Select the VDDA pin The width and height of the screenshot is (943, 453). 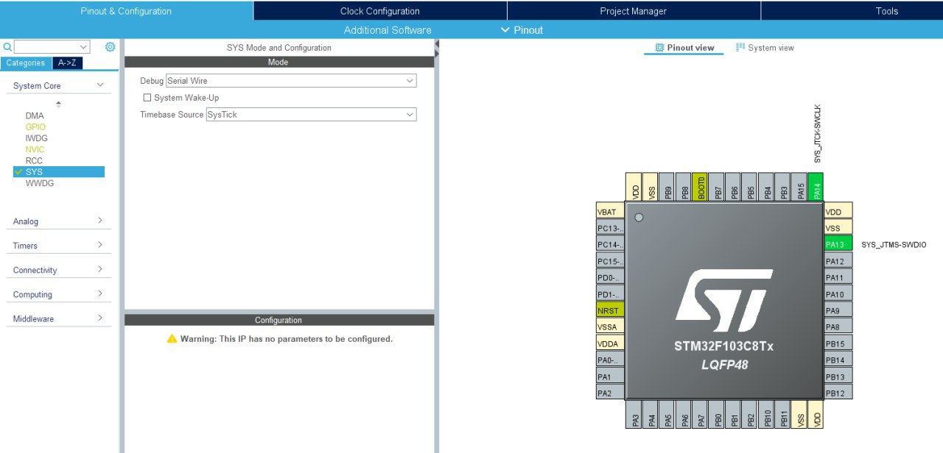coord(610,343)
